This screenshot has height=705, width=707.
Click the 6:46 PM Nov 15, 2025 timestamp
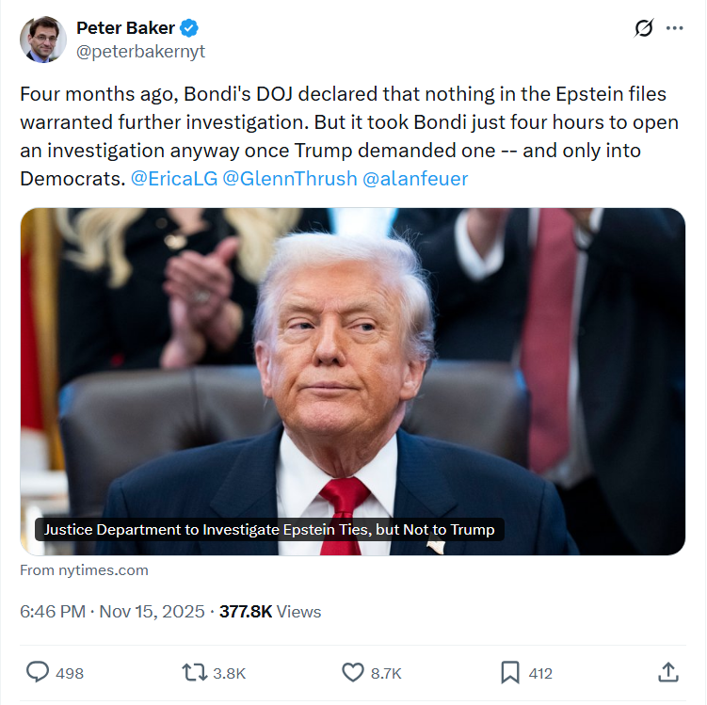click(x=112, y=612)
